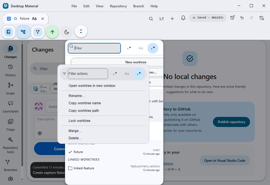270x185 pixels.
Task: Click the New worktree button
Action: (117, 62)
